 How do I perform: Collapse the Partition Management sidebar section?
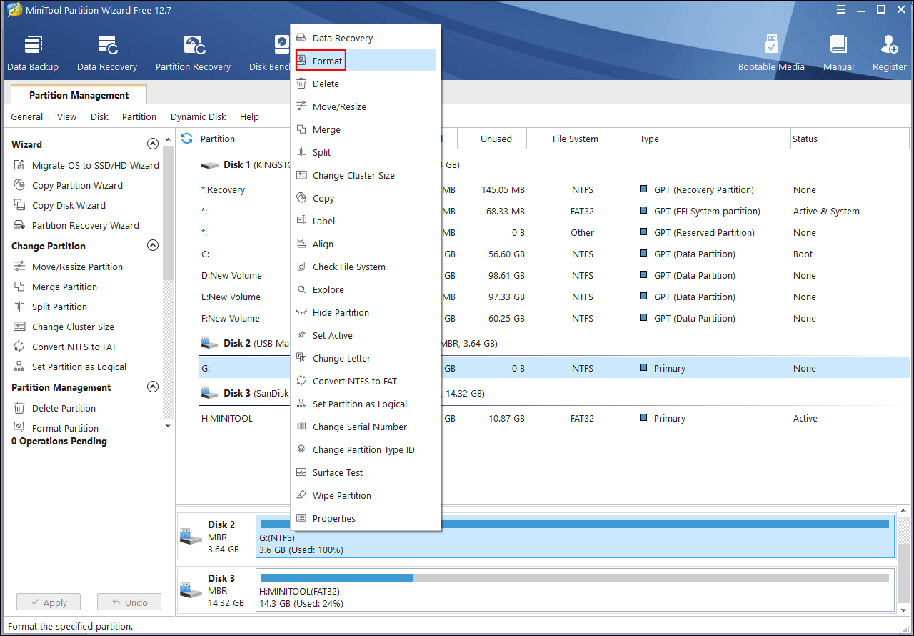pos(152,387)
